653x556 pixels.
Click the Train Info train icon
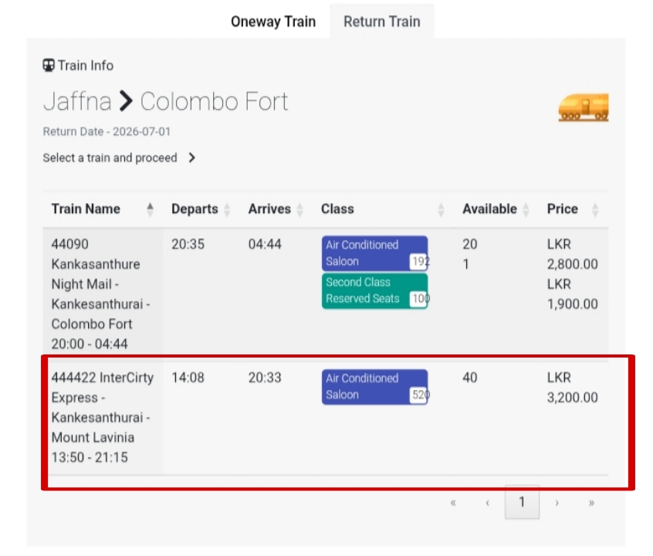[49, 66]
